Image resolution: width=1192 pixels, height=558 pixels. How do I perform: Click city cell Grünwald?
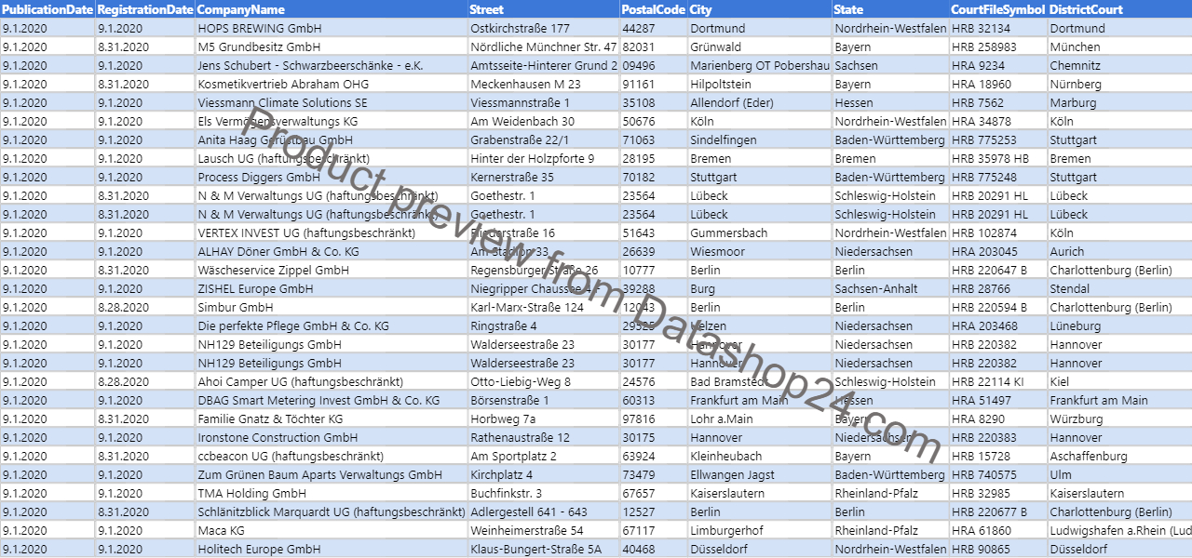(x=760, y=46)
